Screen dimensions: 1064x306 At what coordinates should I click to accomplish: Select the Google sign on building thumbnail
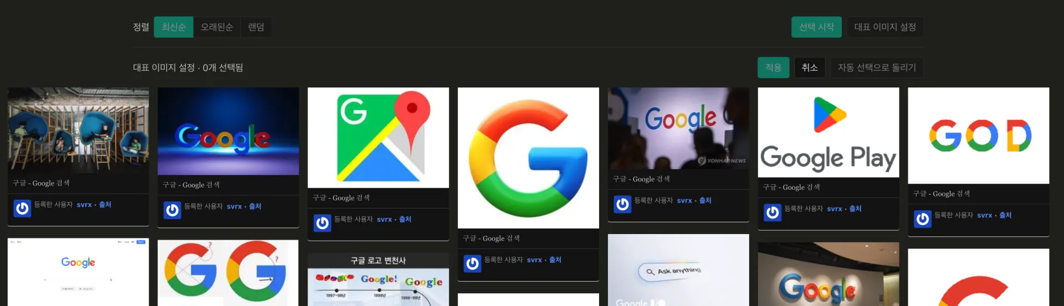tap(828, 274)
